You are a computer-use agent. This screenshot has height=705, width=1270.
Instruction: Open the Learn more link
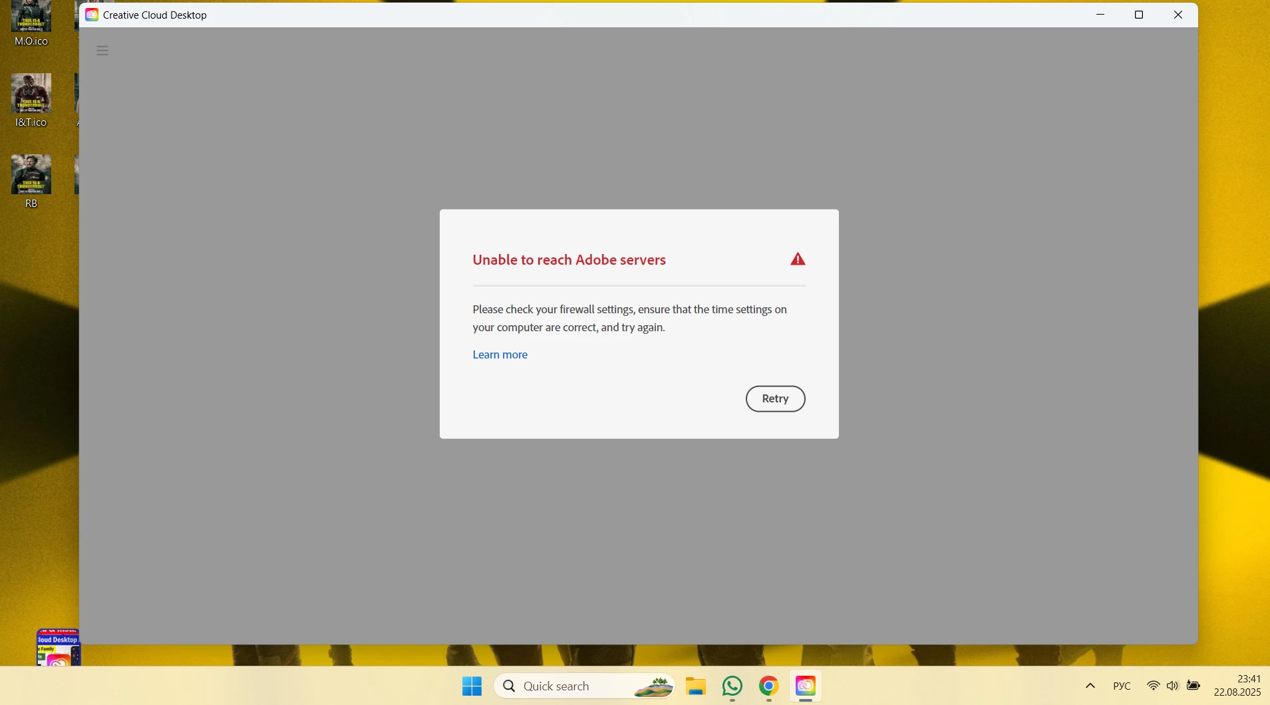[500, 354]
